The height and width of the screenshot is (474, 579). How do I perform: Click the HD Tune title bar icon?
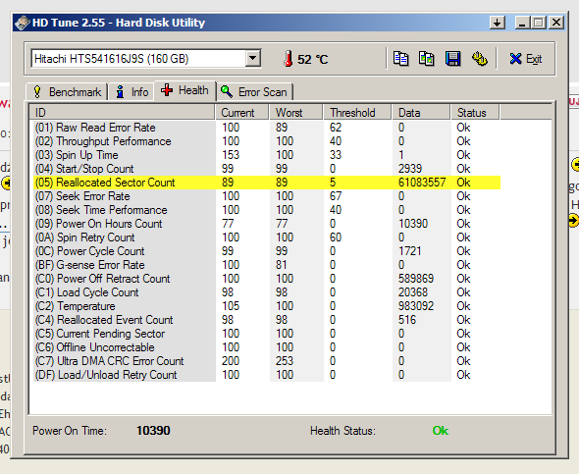point(23,23)
